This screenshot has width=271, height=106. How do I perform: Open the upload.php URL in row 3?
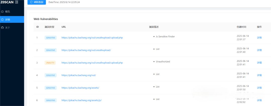(x=92, y=63)
